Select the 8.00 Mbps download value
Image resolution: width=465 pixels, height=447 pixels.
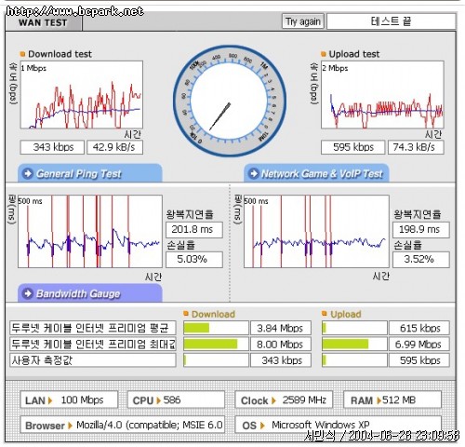pyautogui.click(x=281, y=344)
